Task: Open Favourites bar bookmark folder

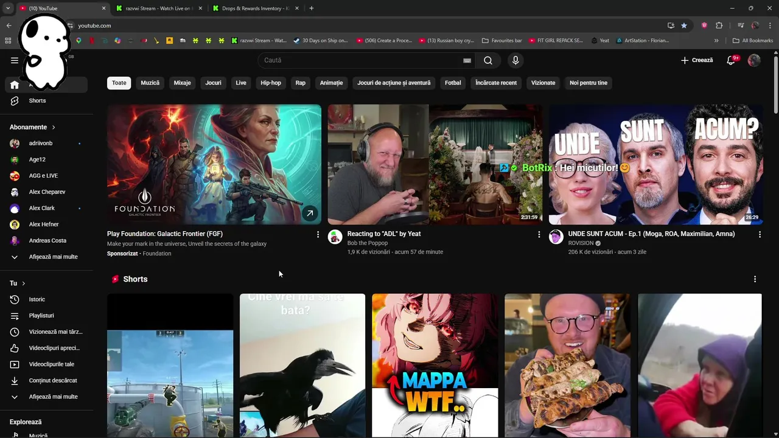Action: [502, 41]
